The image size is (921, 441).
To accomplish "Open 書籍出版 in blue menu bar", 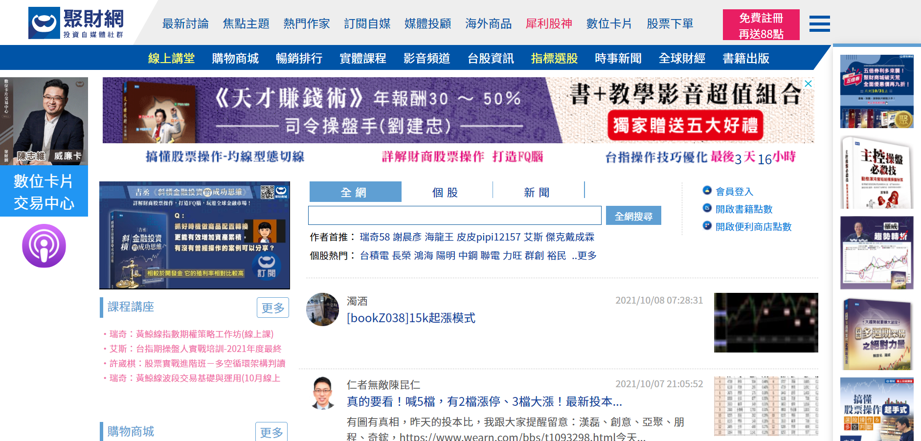I will tap(746, 58).
